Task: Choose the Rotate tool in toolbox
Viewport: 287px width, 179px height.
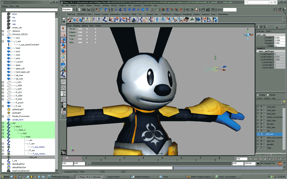Action: click(x=63, y=46)
